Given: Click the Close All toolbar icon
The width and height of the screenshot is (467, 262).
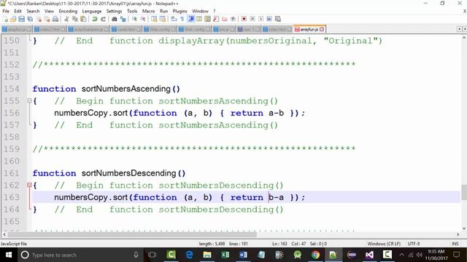Looking at the screenshot, I should coord(47,19).
